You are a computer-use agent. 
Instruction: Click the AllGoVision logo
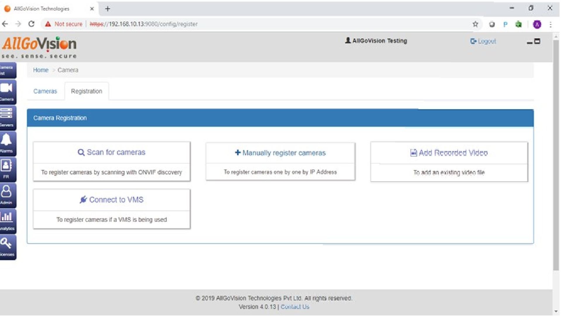click(x=39, y=47)
